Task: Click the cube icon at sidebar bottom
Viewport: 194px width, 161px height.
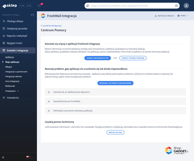Action: (3, 157)
